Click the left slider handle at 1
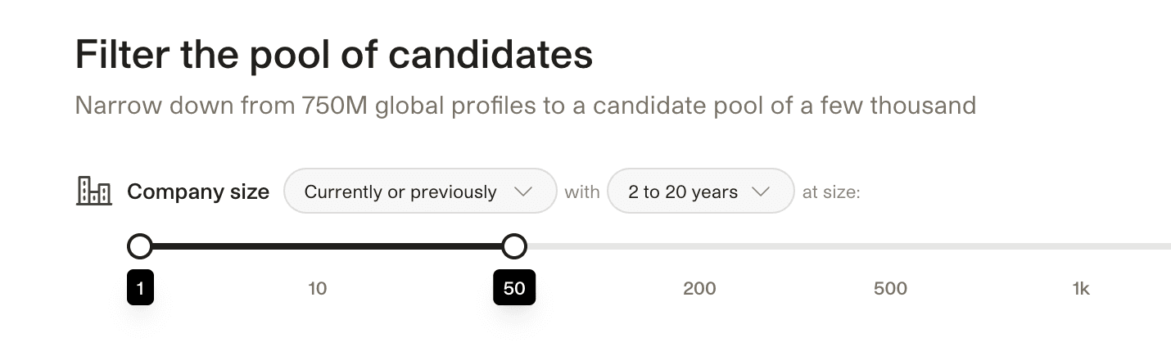1171x347 pixels. (140, 246)
